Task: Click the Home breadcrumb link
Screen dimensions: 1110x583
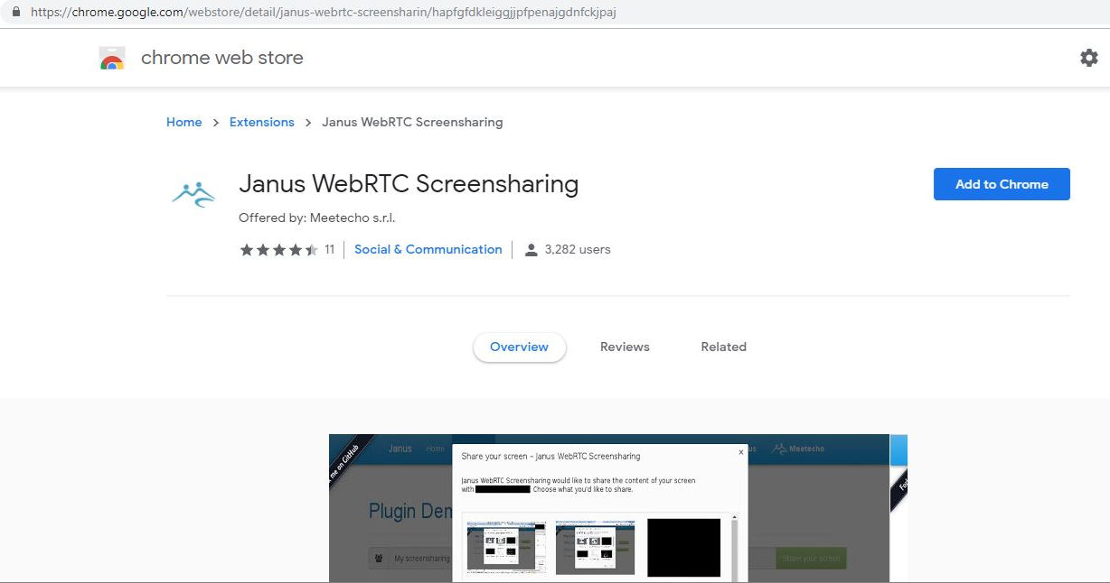Action: (183, 122)
